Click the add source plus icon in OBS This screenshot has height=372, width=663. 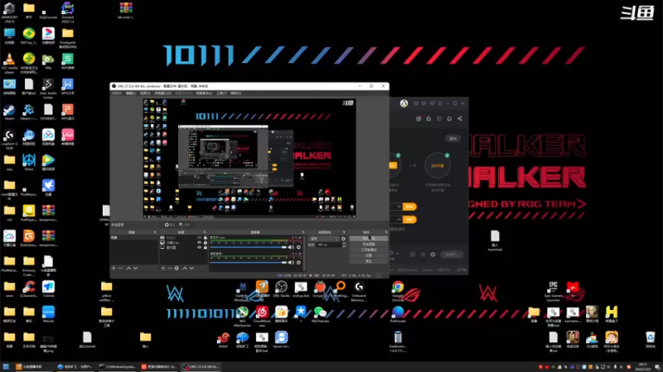pos(162,268)
